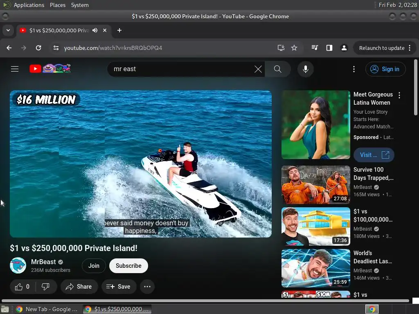
Task: Go forward with browser forward arrow
Action: (x=24, y=48)
